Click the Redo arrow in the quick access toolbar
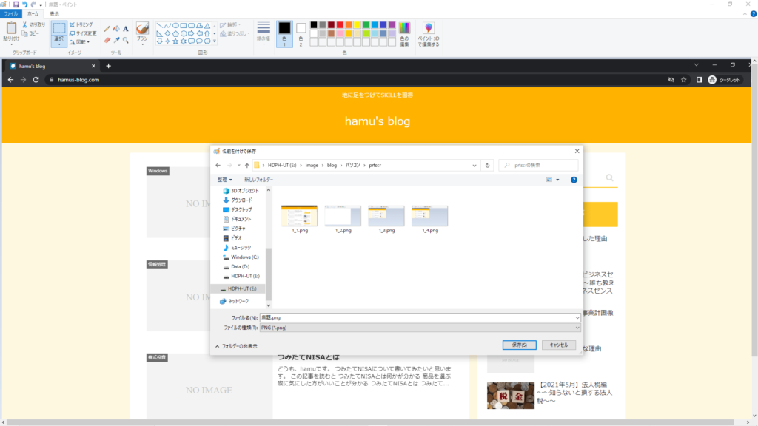Screen dimensions: 758x426 (33, 4)
